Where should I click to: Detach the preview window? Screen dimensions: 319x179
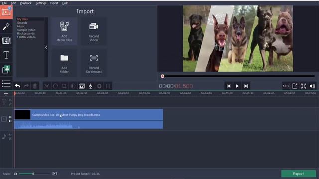tap(295, 86)
